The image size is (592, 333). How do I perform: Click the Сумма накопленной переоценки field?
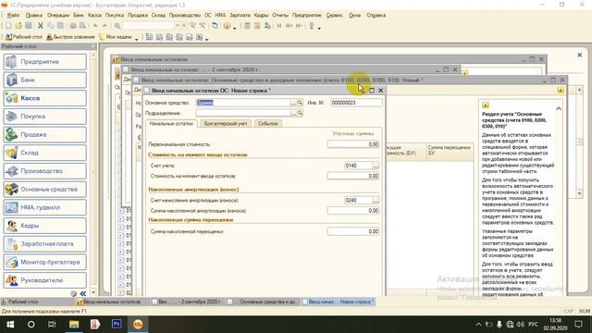353,231
